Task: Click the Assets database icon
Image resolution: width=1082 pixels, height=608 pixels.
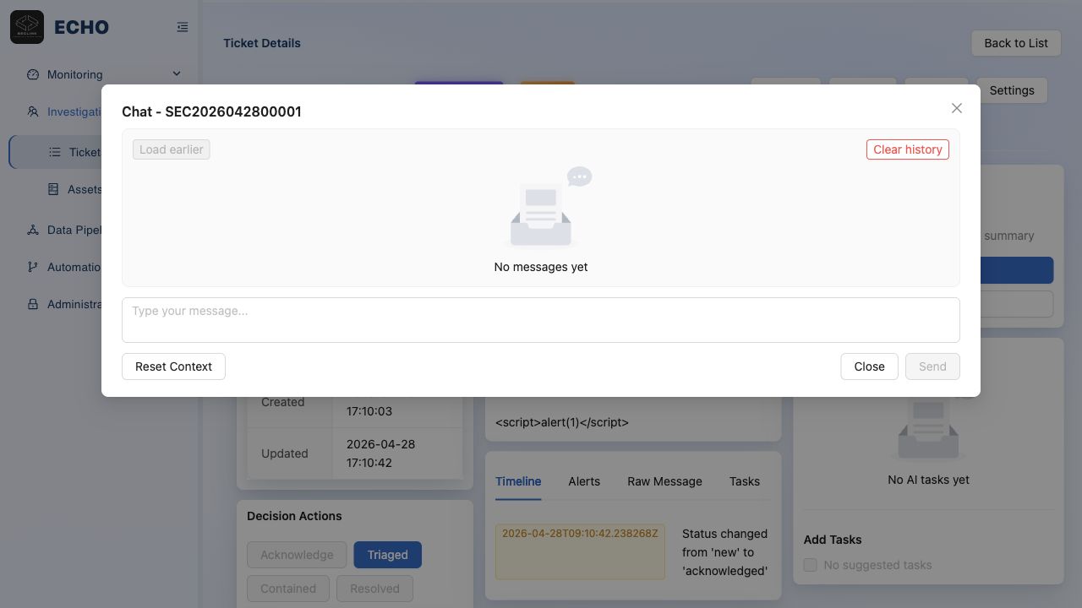Action: pyautogui.click(x=53, y=189)
